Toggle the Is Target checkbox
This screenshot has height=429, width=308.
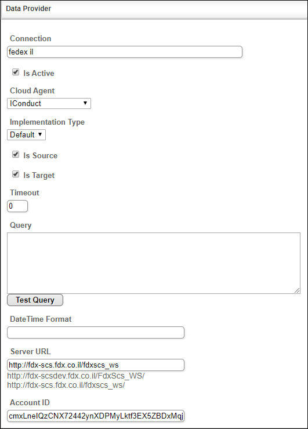16,174
